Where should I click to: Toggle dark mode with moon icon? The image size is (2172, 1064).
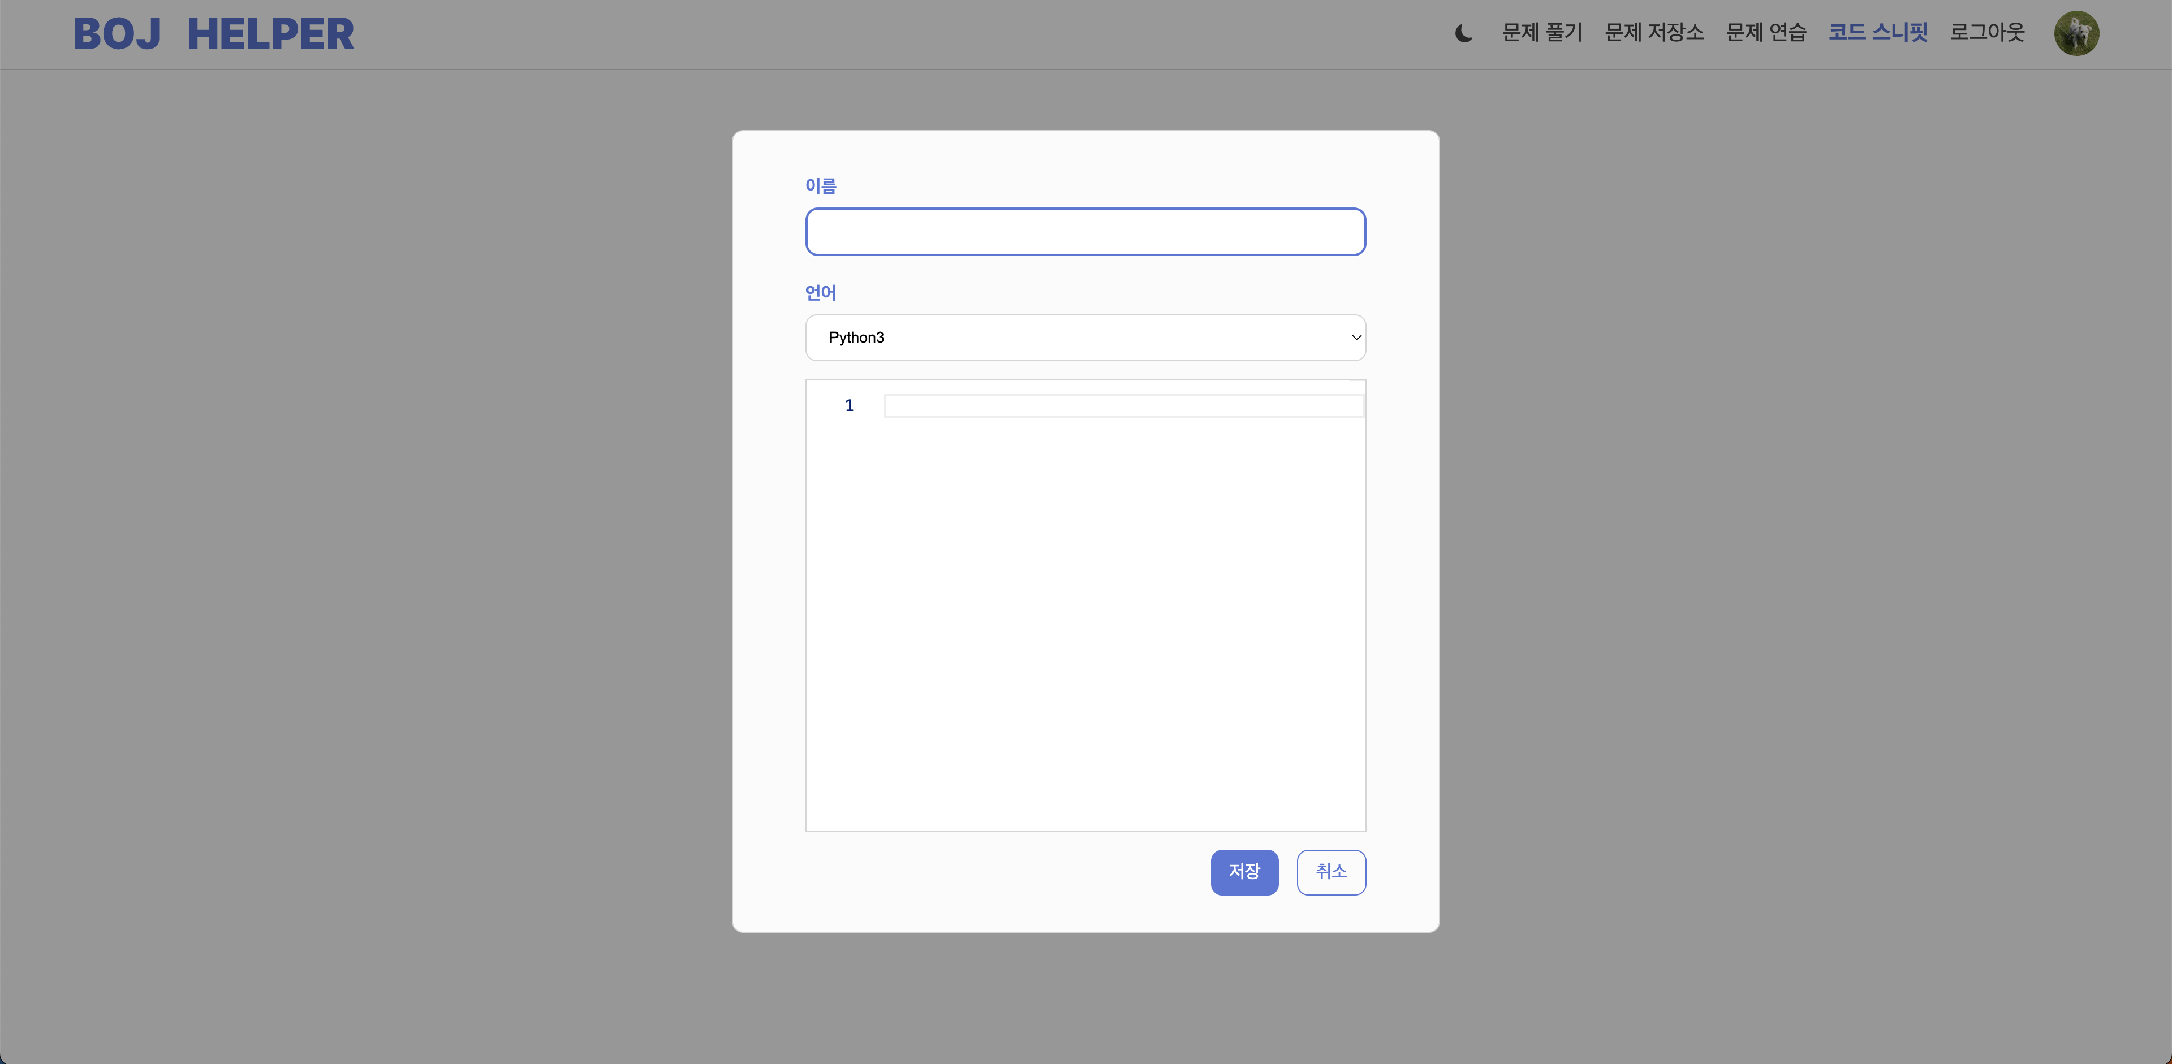(1464, 34)
